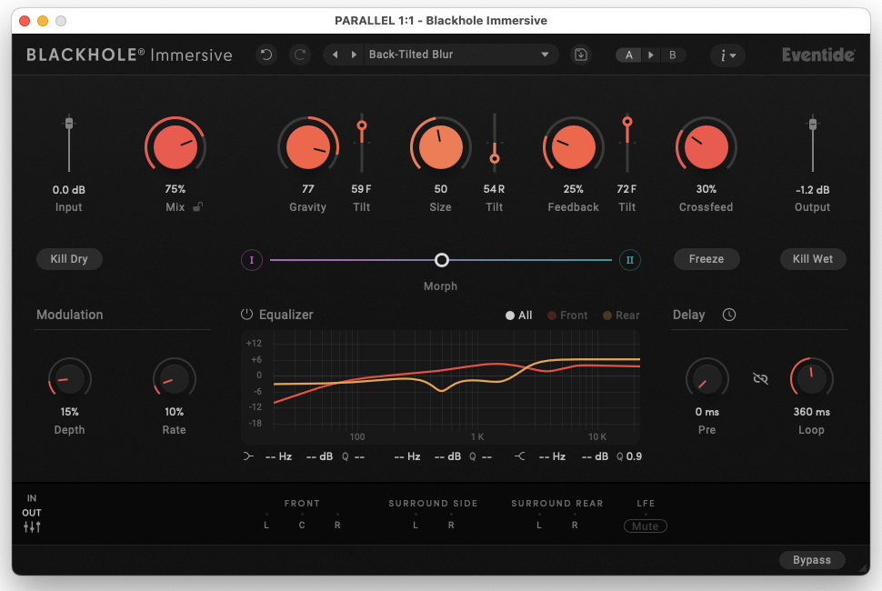The width and height of the screenshot is (882, 591).
Task: Click the OUT meter label
Action: (32, 513)
